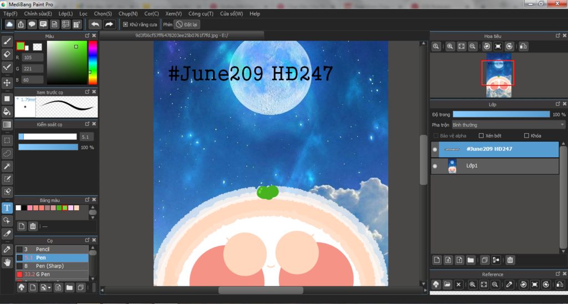Select the Bucket fill tool
The image size is (568, 304).
pyautogui.click(x=7, y=112)
